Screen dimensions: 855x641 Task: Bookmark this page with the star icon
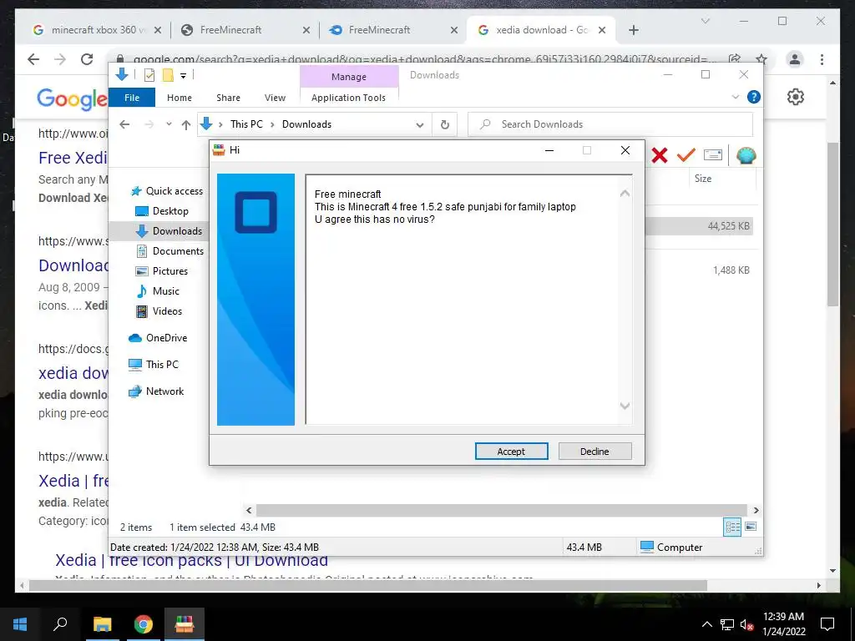pos(761,59)
